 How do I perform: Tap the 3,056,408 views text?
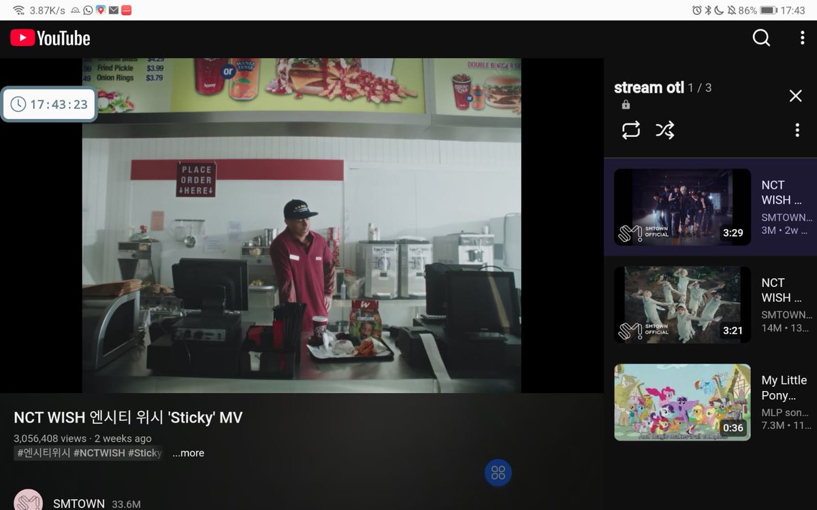coord(50,439)
